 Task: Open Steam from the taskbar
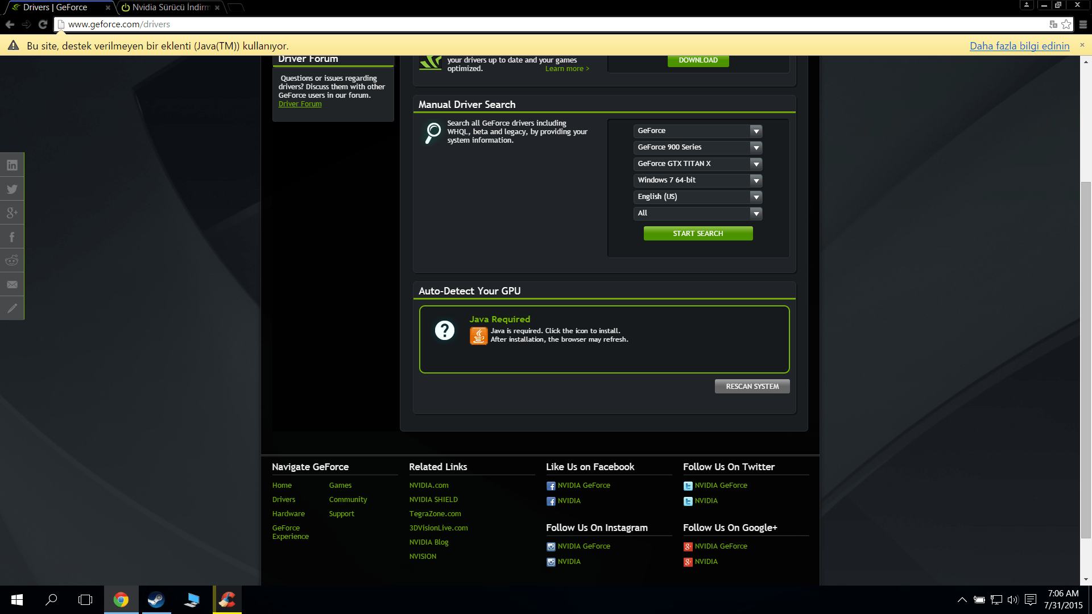(156, 600)
